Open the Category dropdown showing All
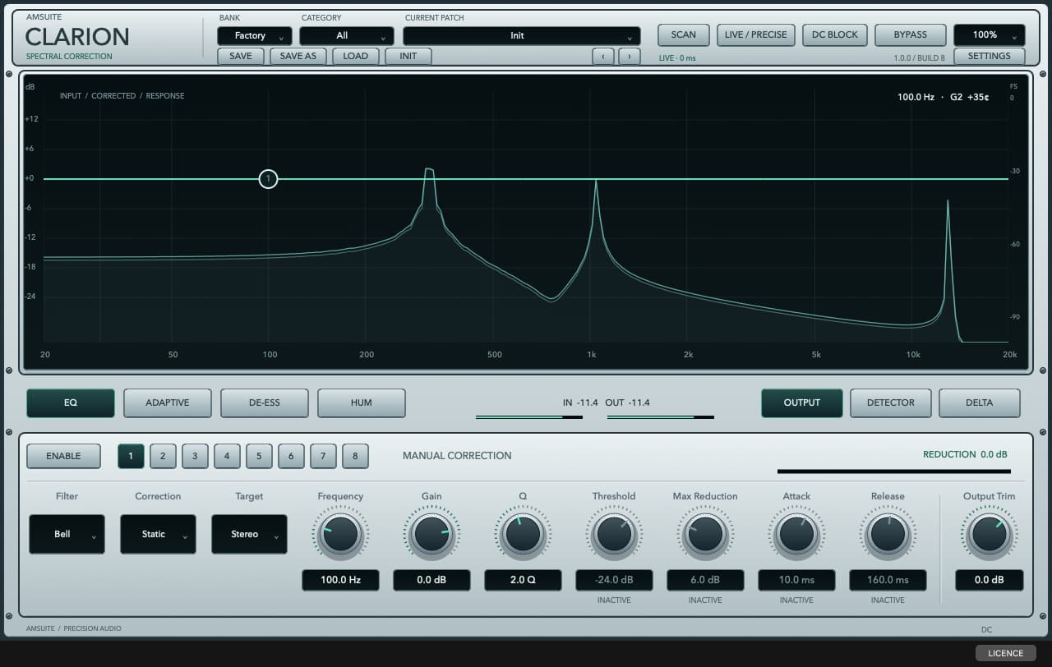 click(347, 36)
